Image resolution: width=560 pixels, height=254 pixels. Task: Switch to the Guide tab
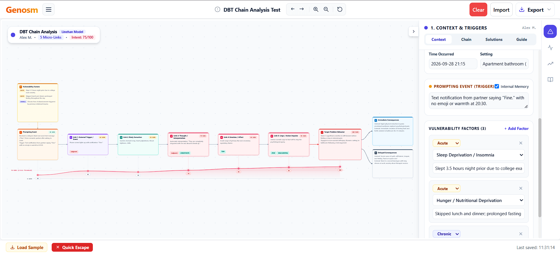[522, 39]
